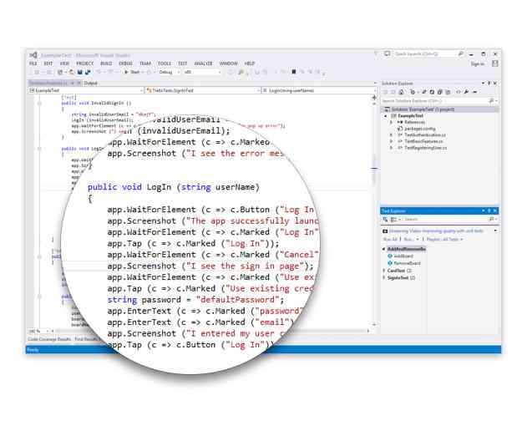This screenshot has width=527, height=436.
Task: Open the Tests.SignInTest class dropdown
Action: [203, 90]
